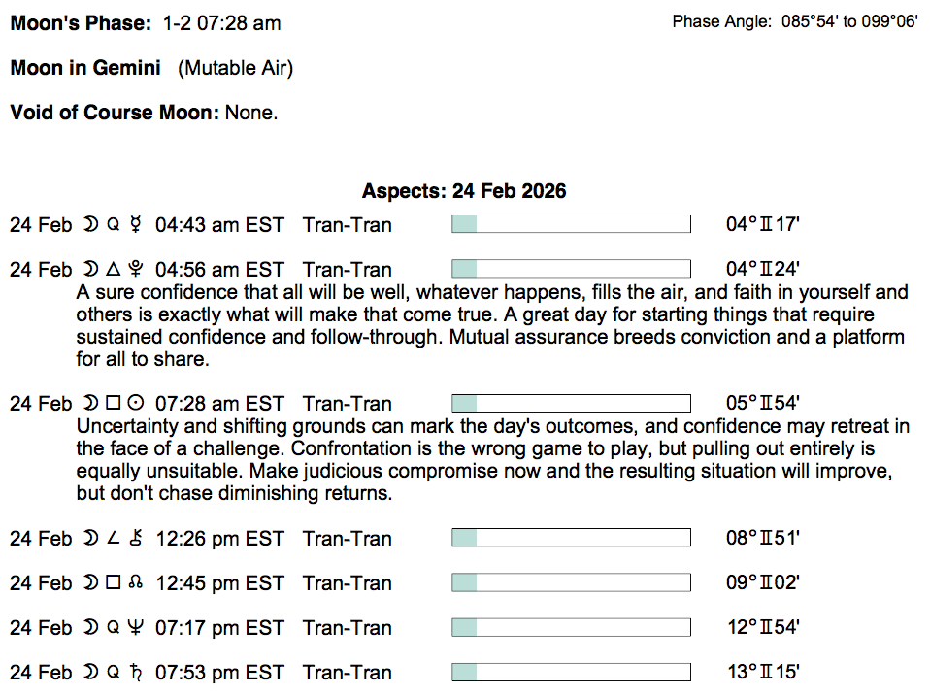The width and height of the screenshot is (930, 695).
Task: Click the Pluto glyph in 04:56 am aspect
Action: click(137, 270)
